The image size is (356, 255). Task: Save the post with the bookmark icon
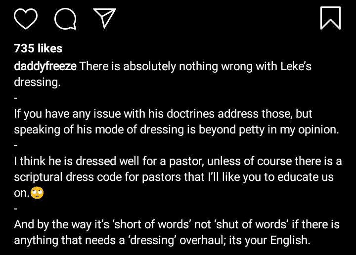[x=330, y=18]
